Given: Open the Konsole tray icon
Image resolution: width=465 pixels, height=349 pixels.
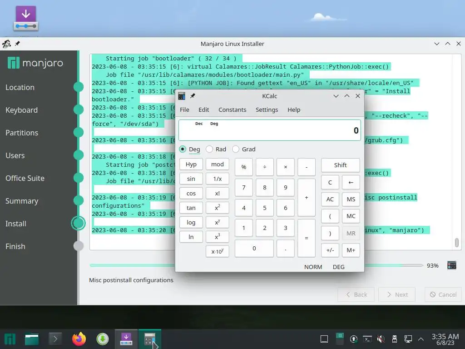Looking at the screenshot, I should coord(367,339).
